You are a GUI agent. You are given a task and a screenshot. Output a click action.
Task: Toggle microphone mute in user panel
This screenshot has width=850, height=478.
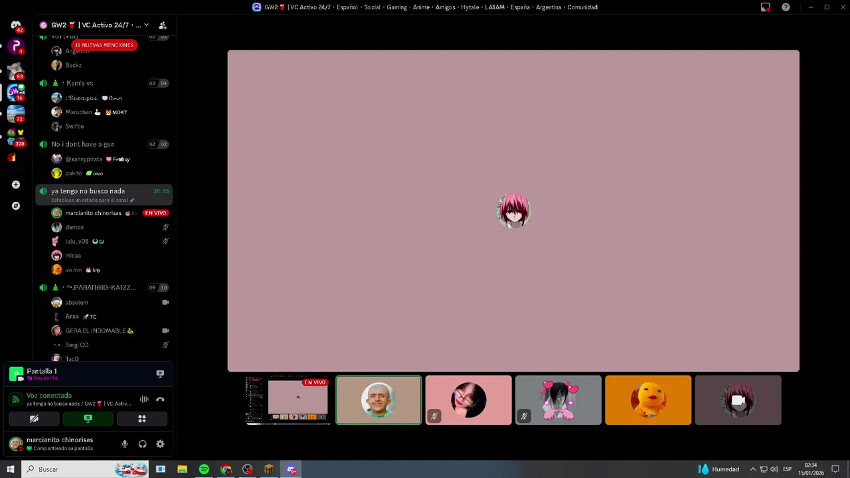[x=124, y=444]
